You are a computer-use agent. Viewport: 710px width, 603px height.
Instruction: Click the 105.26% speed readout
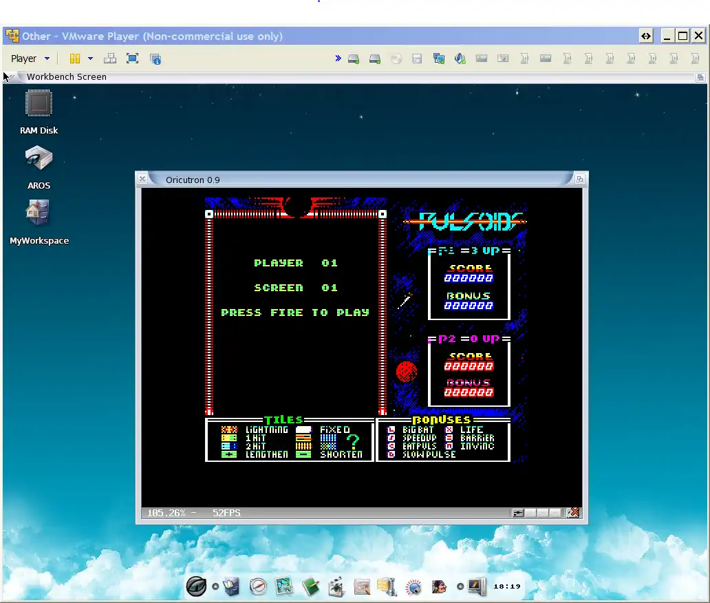pyautogui.click(x=166, y=513)
